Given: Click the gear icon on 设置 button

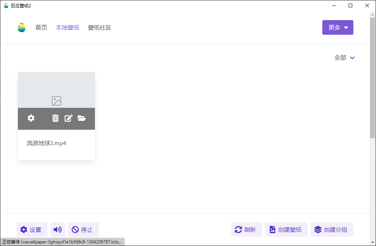Looking at the screenshot, I should [23, 229].
